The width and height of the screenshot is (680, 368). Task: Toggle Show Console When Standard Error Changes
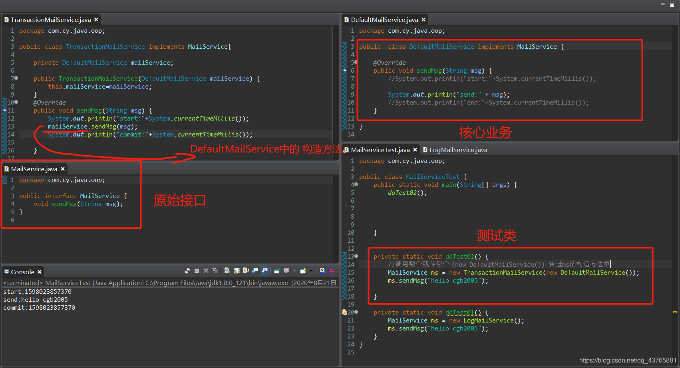264,271
